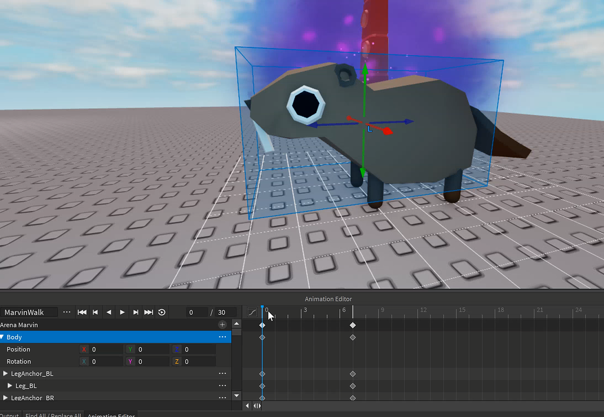Open Rotation track options with its ellipsis
Image resolution: width=604 pixels, height=417 pixels.
[x=222, y=361]
